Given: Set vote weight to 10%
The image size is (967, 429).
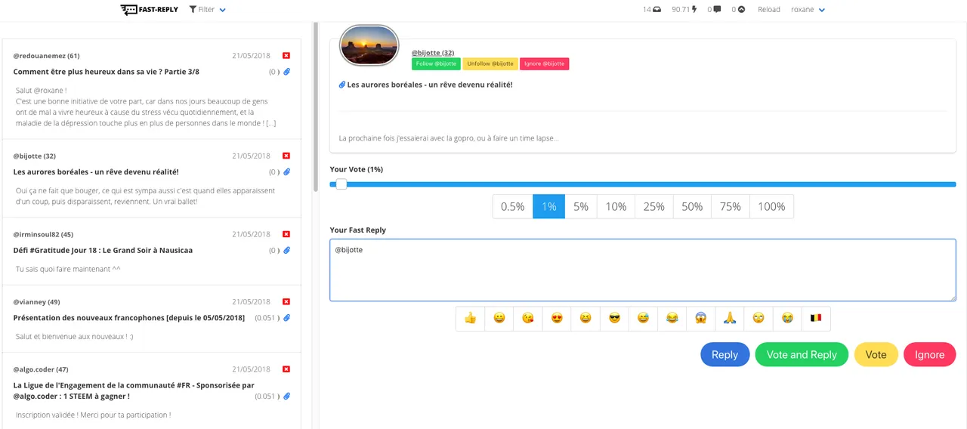Looking at the screenshot, I should (616, 207).
